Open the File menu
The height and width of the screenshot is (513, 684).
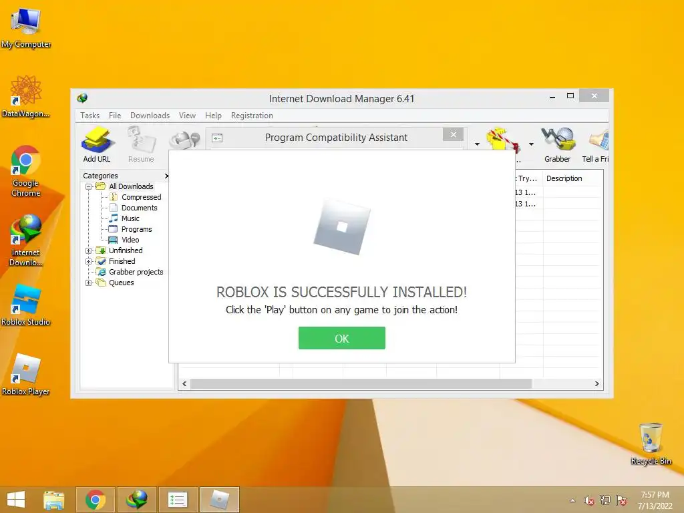tap(115, 116)
